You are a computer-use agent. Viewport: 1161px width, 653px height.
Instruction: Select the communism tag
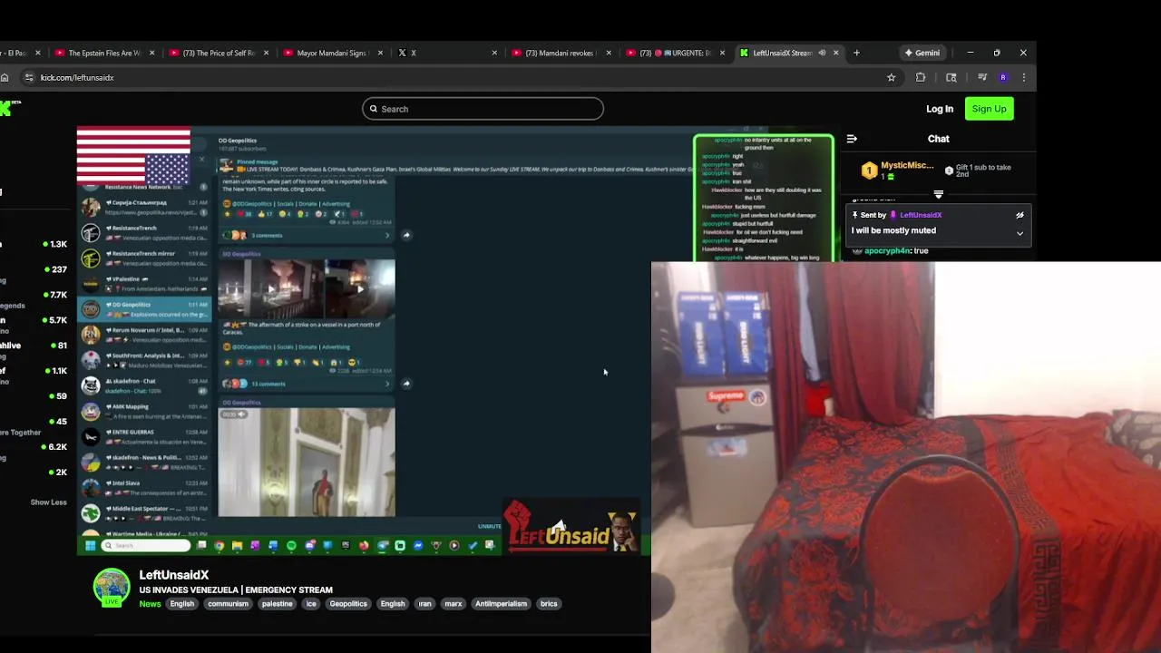(228, 604)
